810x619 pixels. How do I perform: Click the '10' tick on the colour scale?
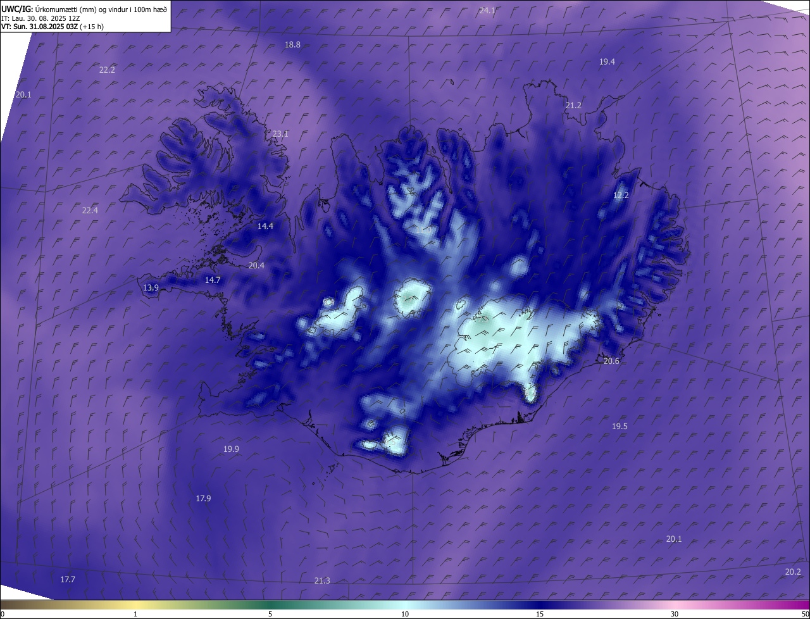[x=405, y=614]
